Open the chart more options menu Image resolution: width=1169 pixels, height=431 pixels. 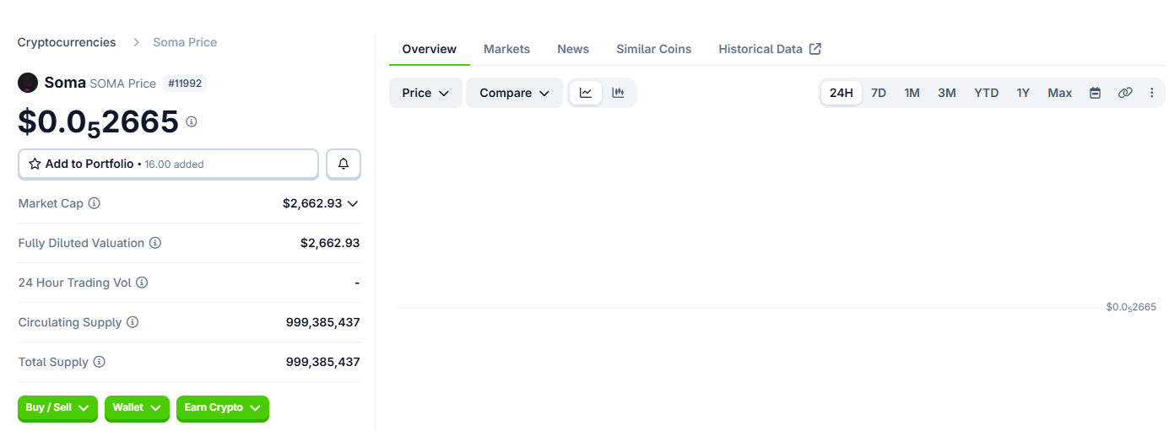(1151, 93)
